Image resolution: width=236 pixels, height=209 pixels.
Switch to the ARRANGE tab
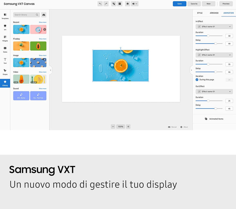[x=214, y=13]
